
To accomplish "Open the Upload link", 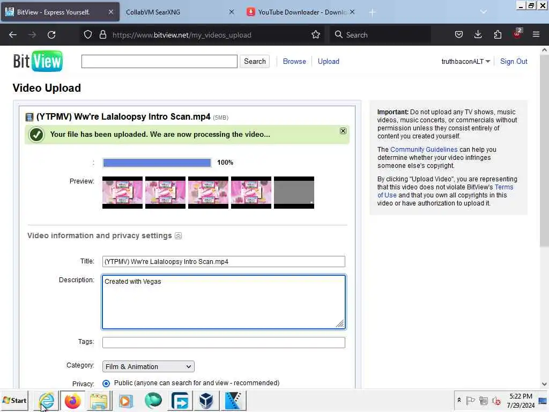I will [329, 61].
